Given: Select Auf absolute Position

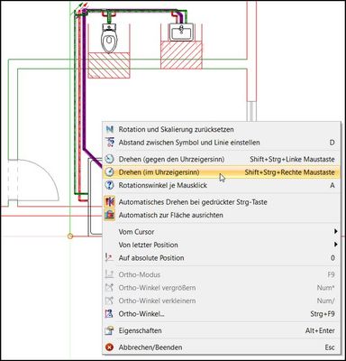Looking at the screenshot, I should click(222, 258).
